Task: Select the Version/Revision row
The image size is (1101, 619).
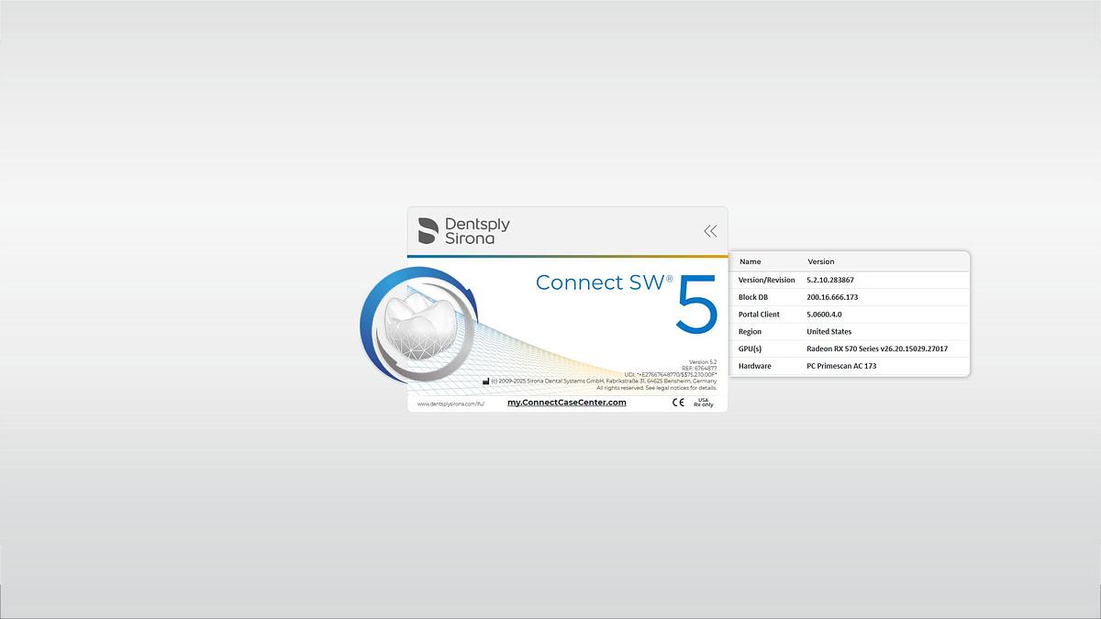Action: pyautogui.click(x=849, y=280)
